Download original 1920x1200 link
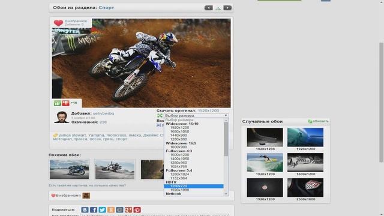Image resolution: width=384 pixels, height=216 pixels. pos(208,110)
